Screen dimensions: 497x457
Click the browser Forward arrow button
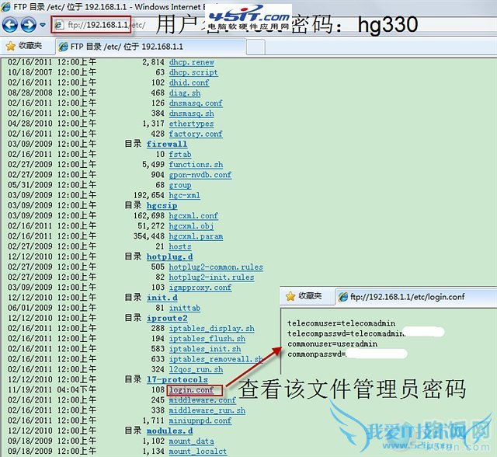point(28,25)
